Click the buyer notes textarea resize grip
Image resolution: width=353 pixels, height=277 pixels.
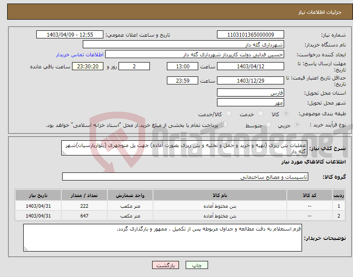pos(26,249)
